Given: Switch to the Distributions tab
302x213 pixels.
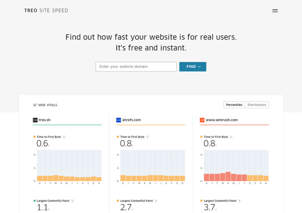Looking at the screenshot, I should point(257,105).
